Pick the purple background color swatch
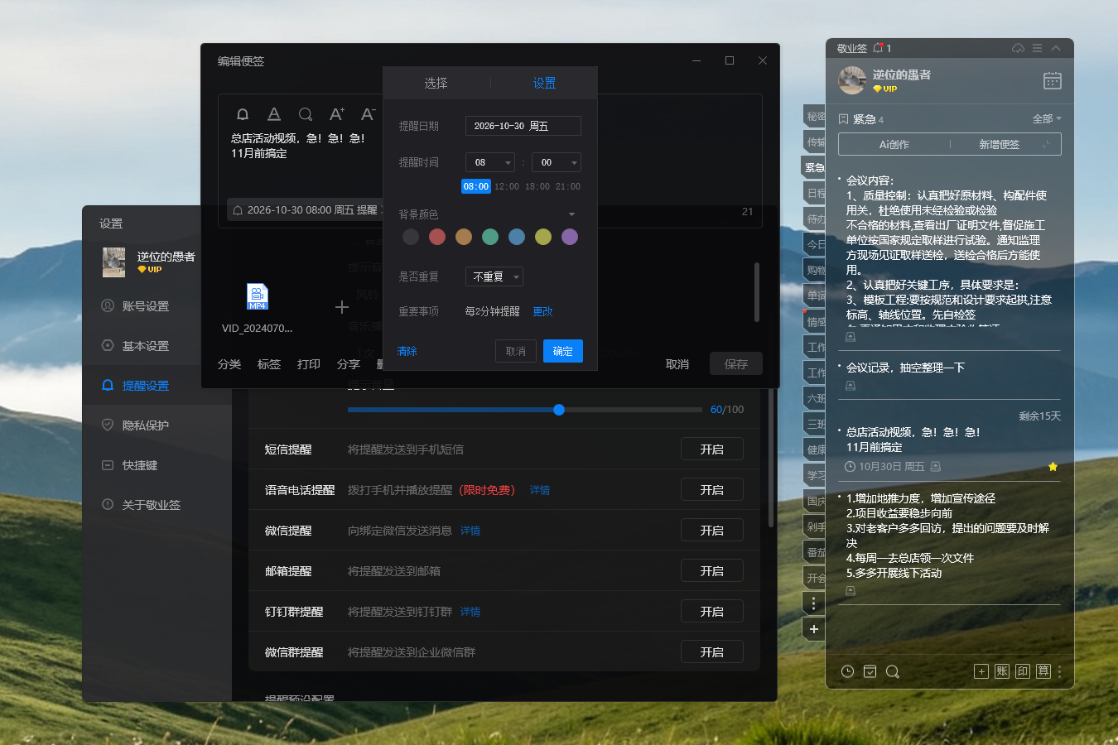This screenshot has width=1118, height=745. pos(570,237)
